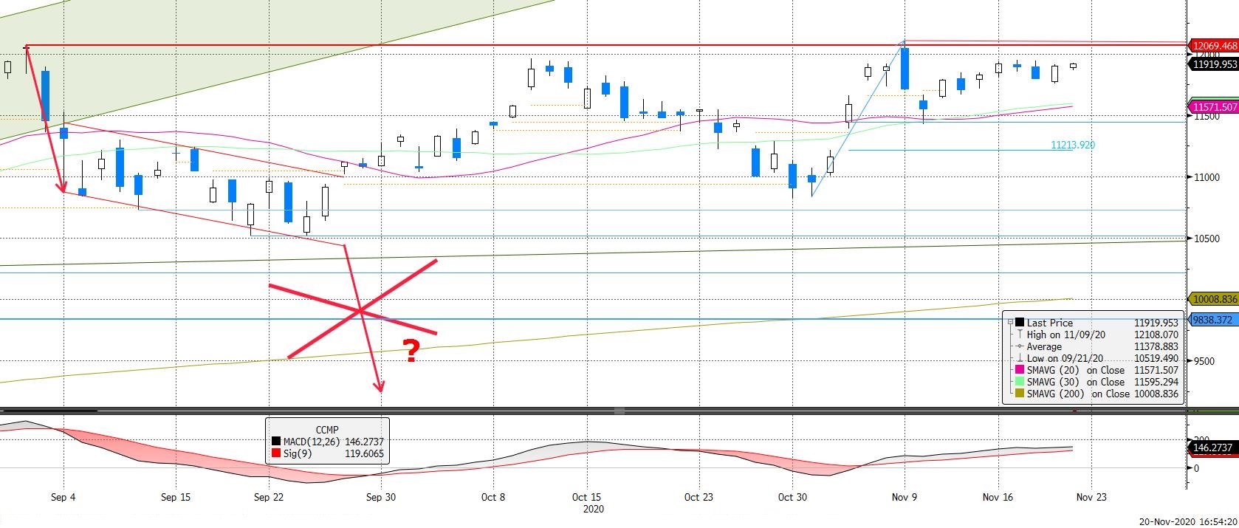The image size is (1239, 528).
Task: Click the magenta SMAVG (20) legend swatch
Action: click(1020, 370)
